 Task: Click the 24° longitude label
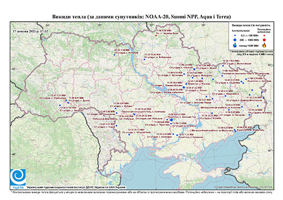tap(48, 26)
